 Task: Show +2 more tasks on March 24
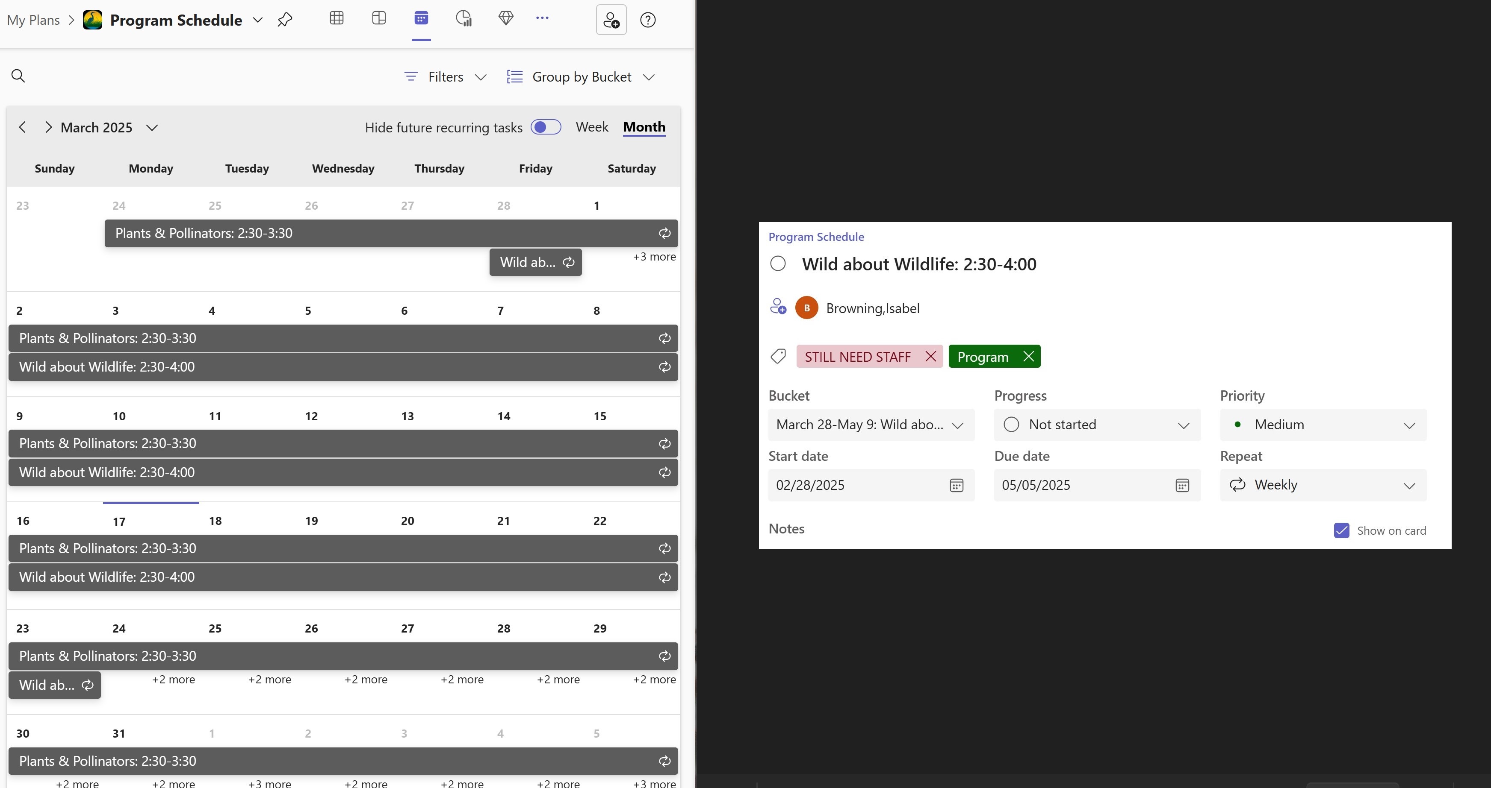click(173, 680)
